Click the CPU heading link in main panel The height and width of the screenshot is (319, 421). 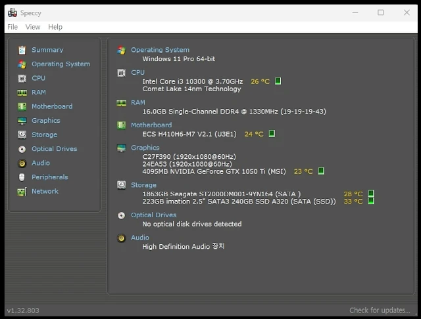point(137,73)
